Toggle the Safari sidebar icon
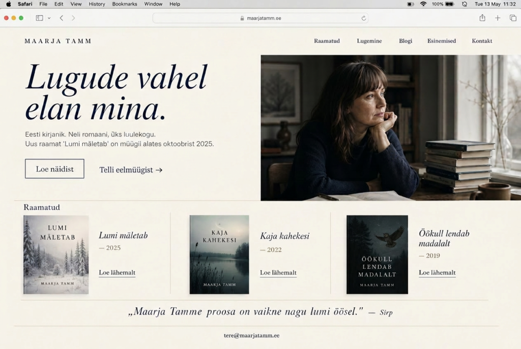 coord(39,18)
